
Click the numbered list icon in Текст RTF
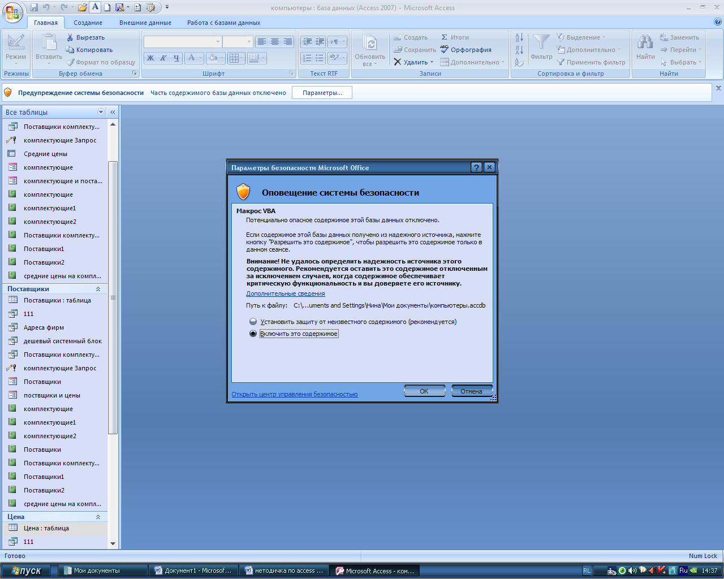[x=307, y=58]
